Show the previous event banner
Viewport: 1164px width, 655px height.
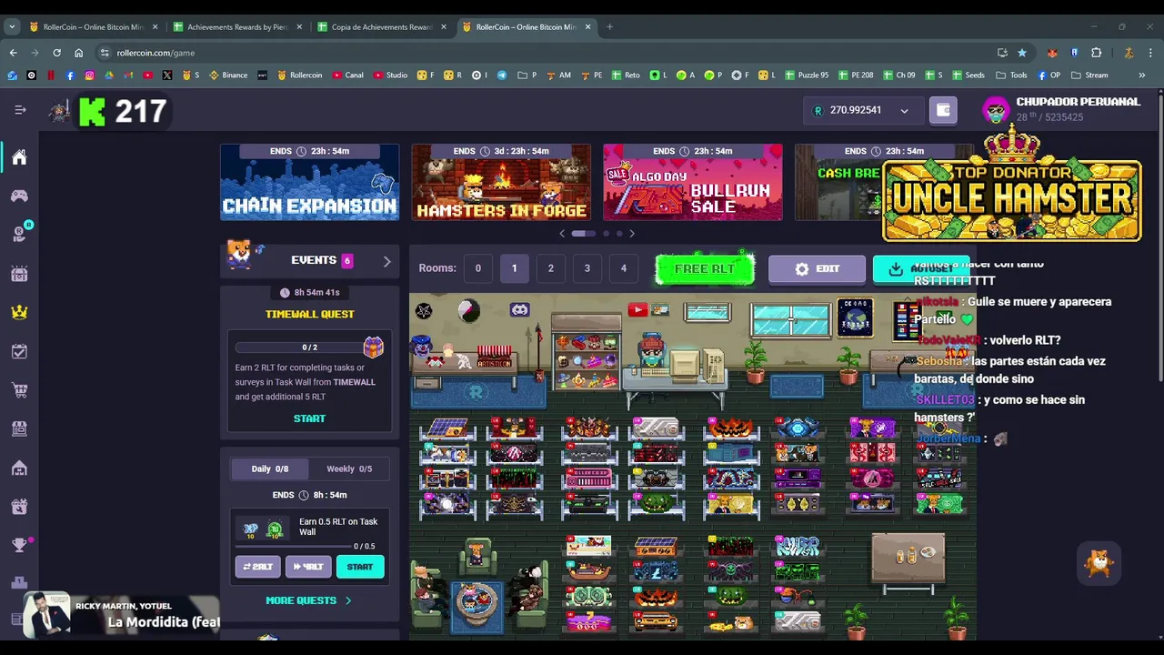coord(562,234)
